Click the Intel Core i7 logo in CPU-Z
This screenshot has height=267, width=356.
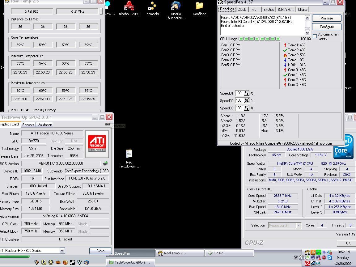pyautogui.click(x=343, y=147)
